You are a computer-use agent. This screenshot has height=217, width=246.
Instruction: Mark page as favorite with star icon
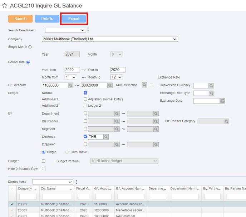pos(5,5)
